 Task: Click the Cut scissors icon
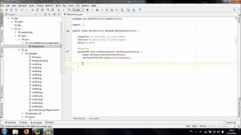(33, 10)
